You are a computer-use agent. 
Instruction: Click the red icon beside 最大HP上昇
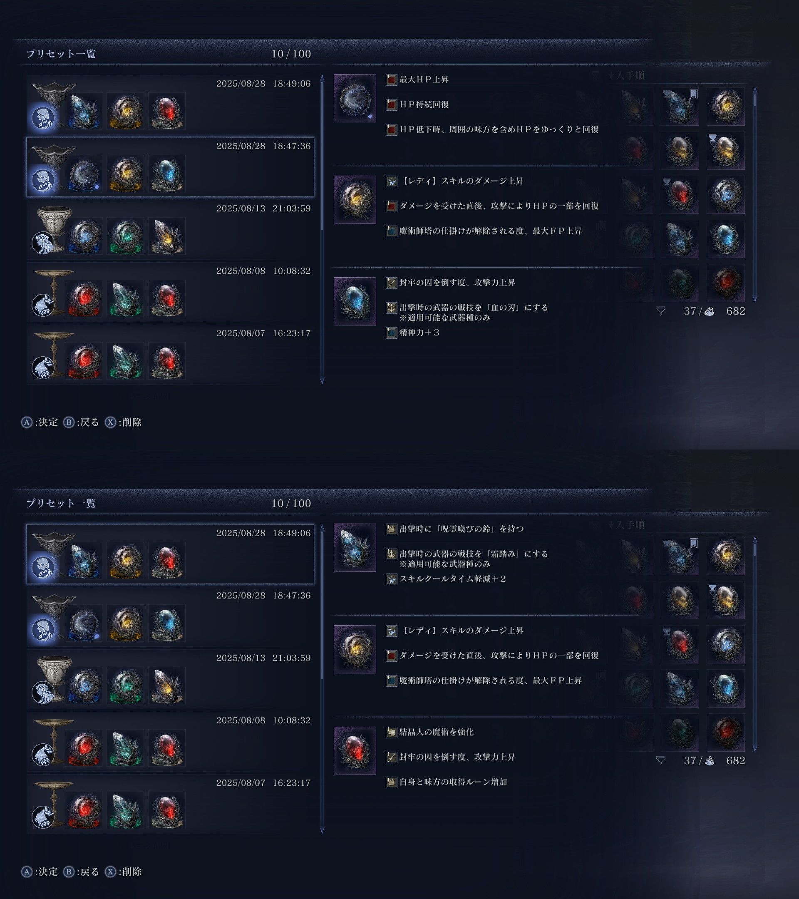[391, 80]
